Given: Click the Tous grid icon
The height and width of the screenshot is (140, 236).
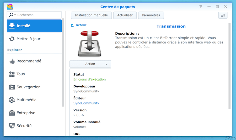Looking at the screenshot, I should click(12, 74).
